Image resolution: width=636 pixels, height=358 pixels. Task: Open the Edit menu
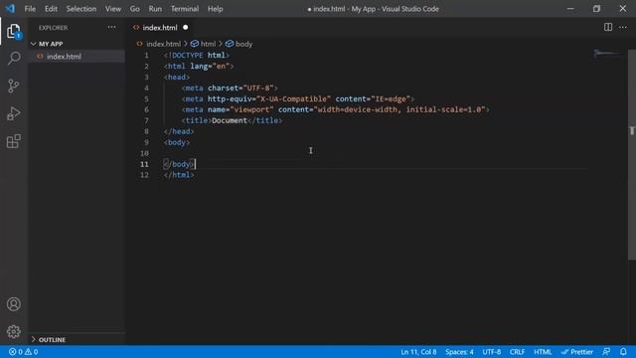click(51, 9)
